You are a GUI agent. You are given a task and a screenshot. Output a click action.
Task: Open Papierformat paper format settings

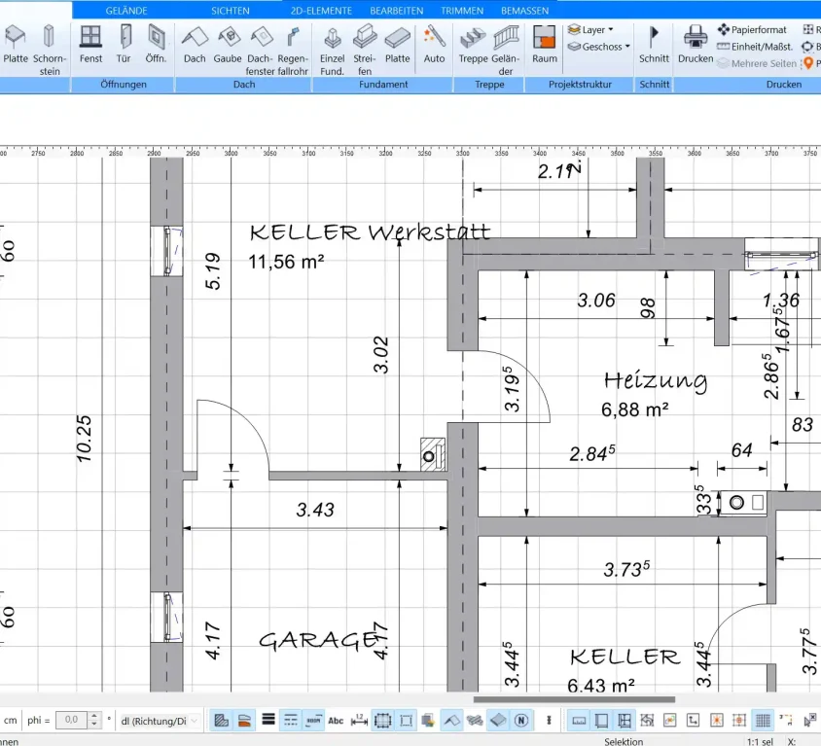pyautogui.click(x=752, y=30)
